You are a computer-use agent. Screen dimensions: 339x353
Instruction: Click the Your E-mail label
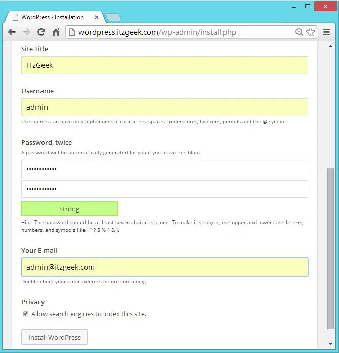[39, 250]
